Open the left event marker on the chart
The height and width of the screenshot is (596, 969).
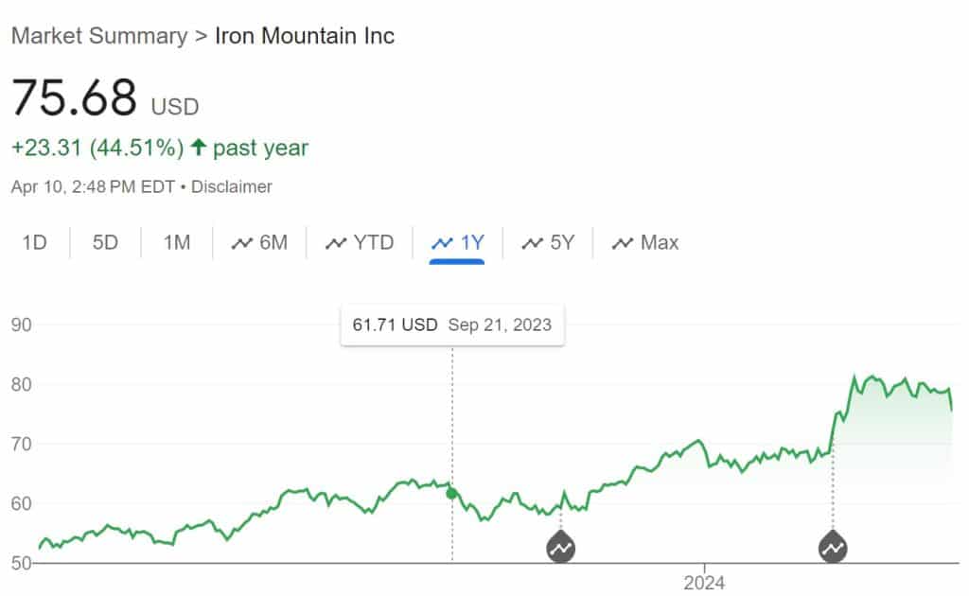point(561,546)
